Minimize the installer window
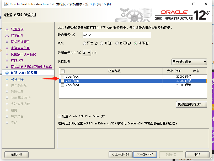The height and width of the screenshot is (161, 214). 182,4
